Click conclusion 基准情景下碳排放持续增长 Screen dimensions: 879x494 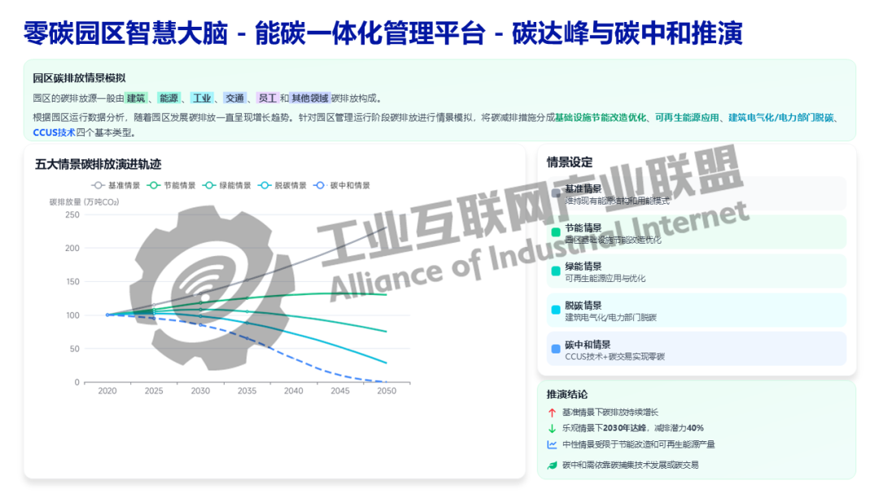610,412
